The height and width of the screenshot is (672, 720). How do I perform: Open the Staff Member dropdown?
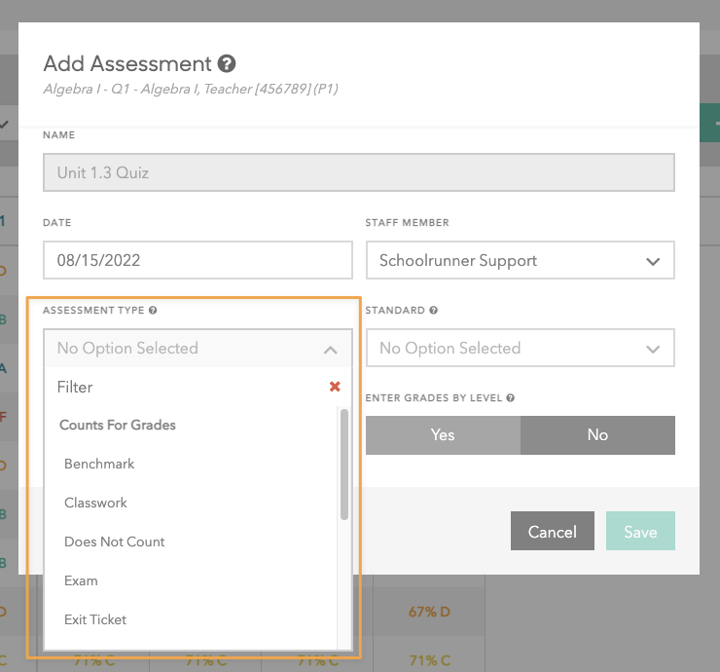[x=520, y=260]
